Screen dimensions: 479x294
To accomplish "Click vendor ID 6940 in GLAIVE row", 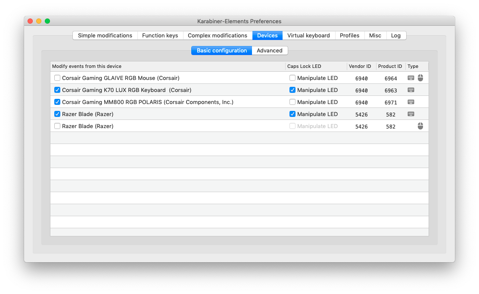I will (361, 78).
